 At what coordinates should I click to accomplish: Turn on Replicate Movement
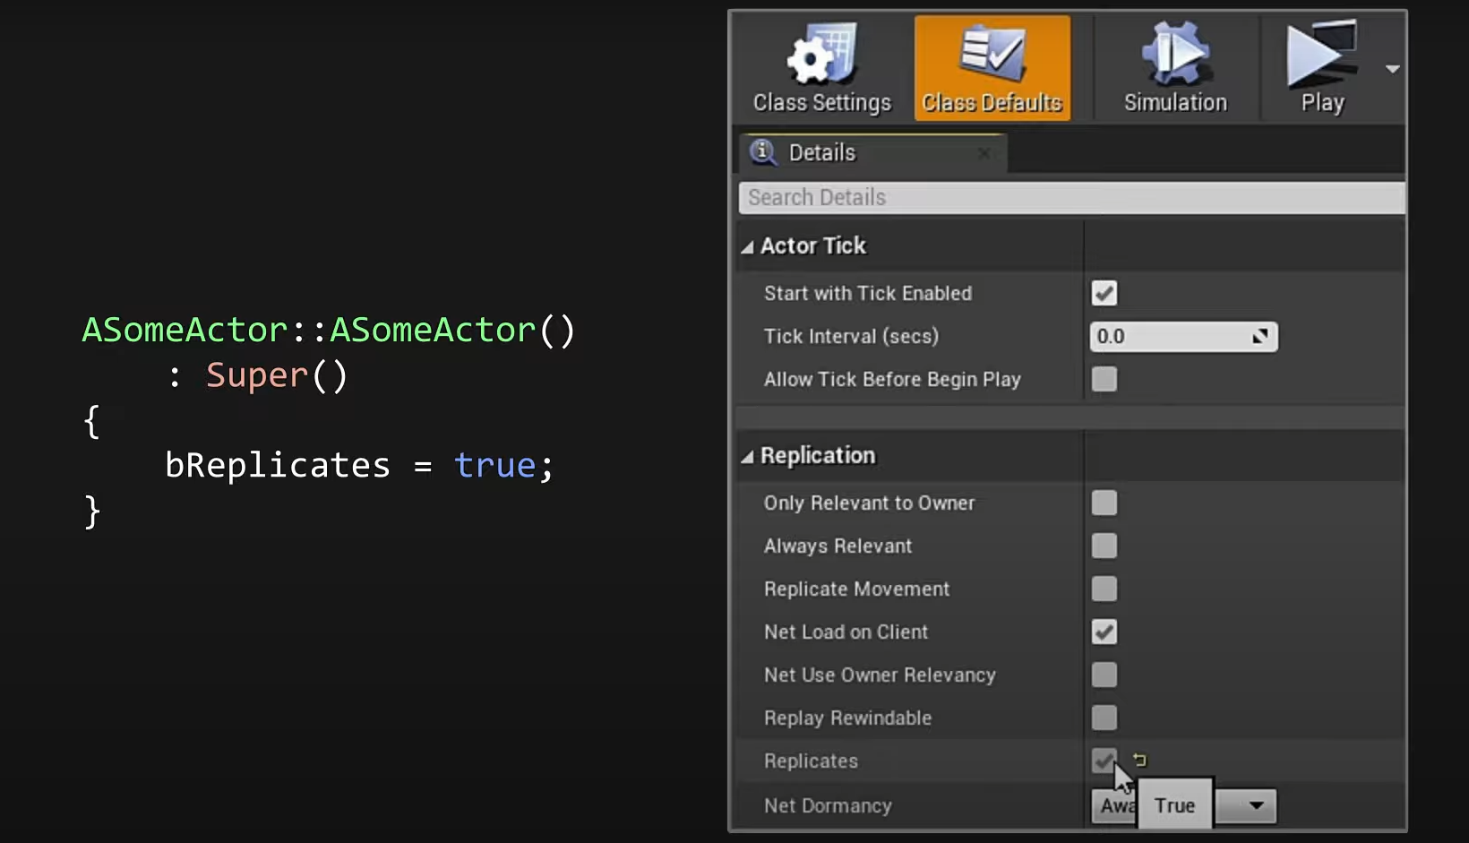tap(1104, 589)
